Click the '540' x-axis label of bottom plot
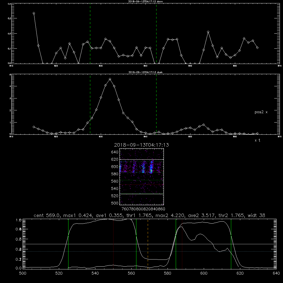The height and width of the screenshot is (283, 283). tap(95, 273)
